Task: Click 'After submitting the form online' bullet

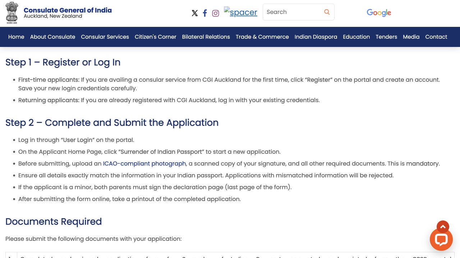Action: pyautogui.click(x=129, y=199)
